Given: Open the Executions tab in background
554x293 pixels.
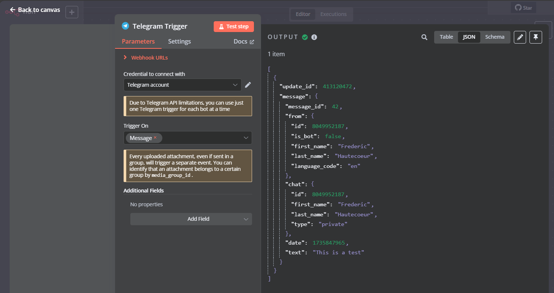Looking at the screenshot, I should point(334,14).
